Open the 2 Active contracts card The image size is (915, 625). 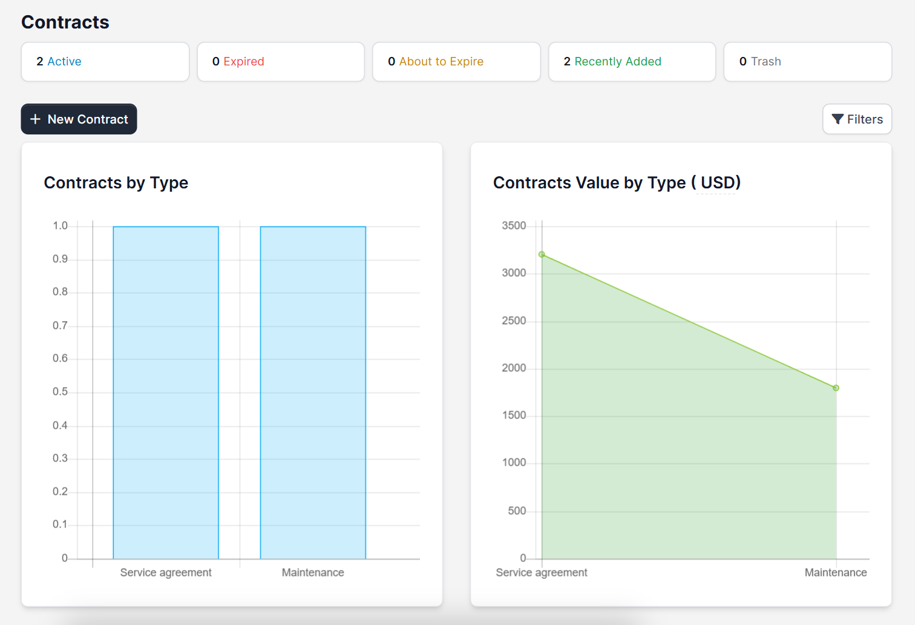[105, 62]
